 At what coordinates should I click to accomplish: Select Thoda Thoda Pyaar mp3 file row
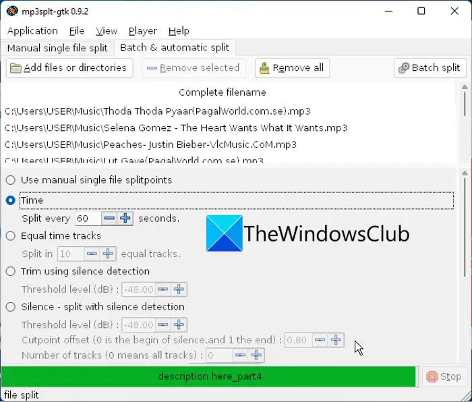229,111
